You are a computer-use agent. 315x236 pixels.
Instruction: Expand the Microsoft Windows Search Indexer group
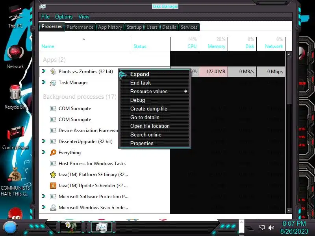point(44,207)
